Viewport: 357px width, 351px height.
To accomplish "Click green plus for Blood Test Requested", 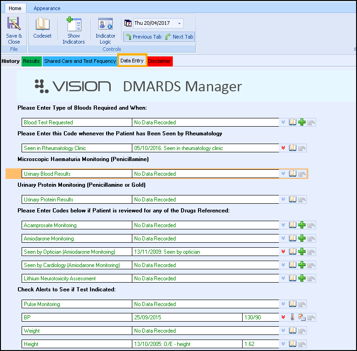I will (302, 123).
